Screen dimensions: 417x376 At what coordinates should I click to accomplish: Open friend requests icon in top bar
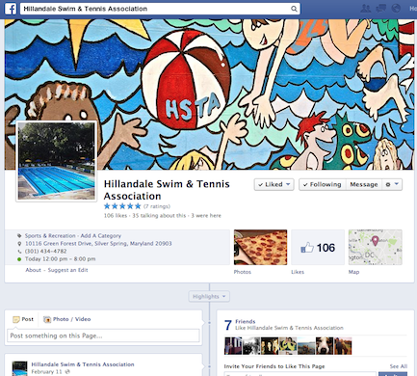point(365,9)
